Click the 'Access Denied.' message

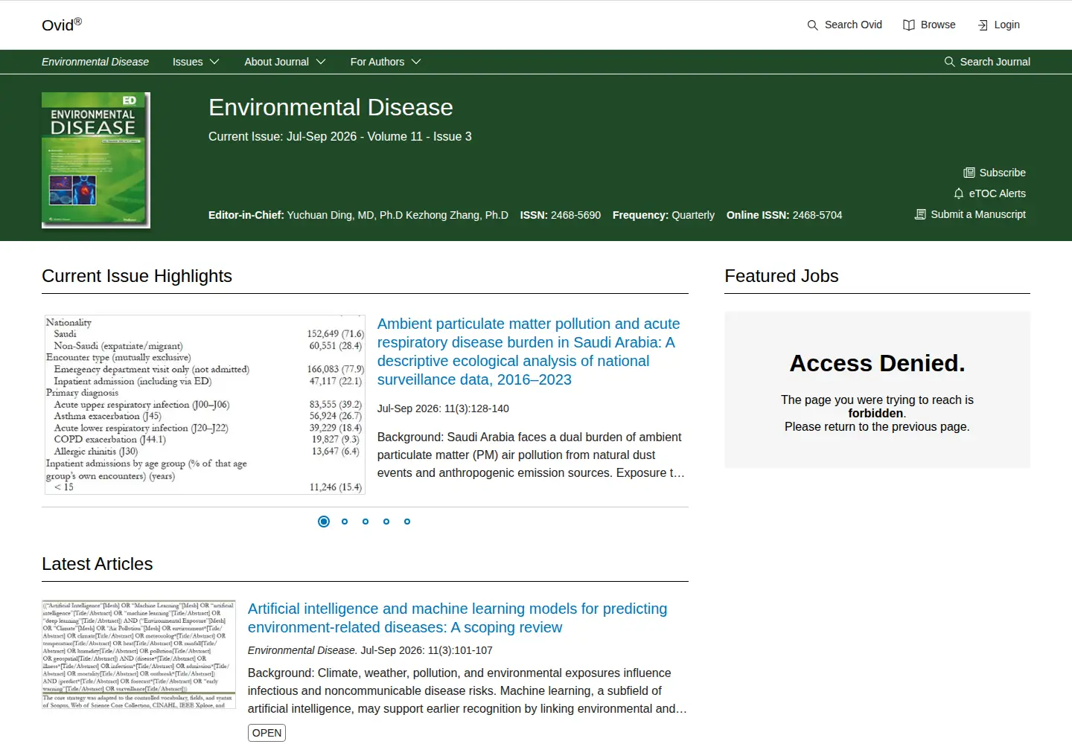coord(877,363)
